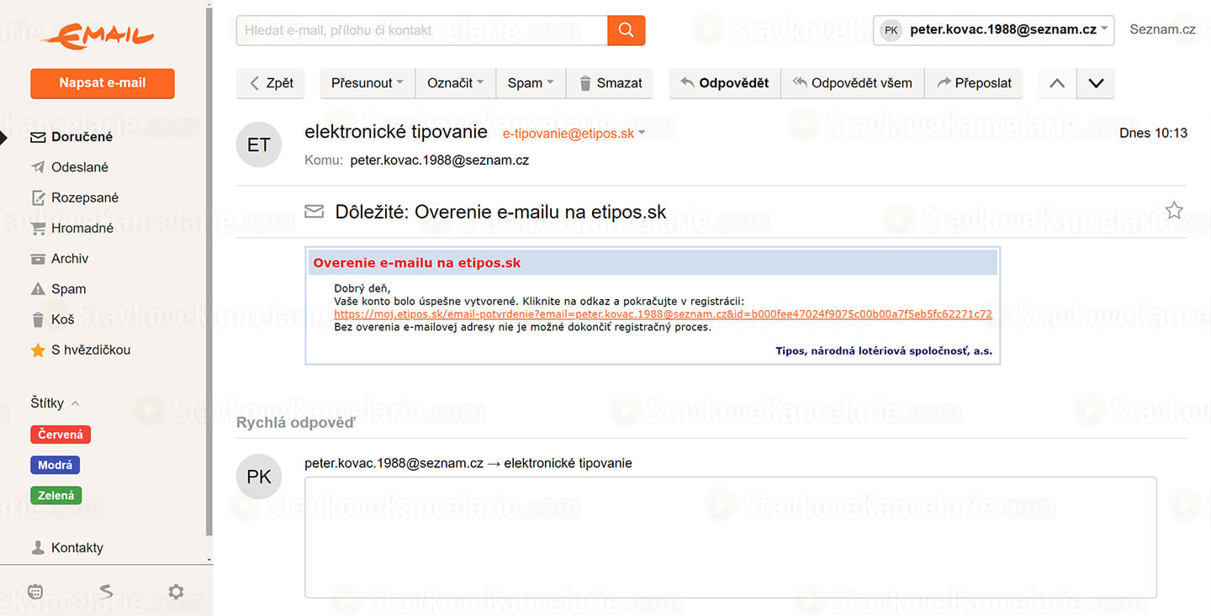Click Tipos, národná lotériová spoločnosť signature
This screenshot has height=616, width=1211.
(884, 351)
